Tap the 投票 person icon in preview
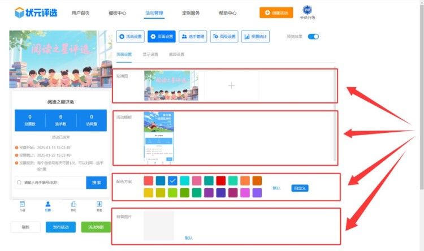This screenshot has width=424, height=251. tap(48, 205)
